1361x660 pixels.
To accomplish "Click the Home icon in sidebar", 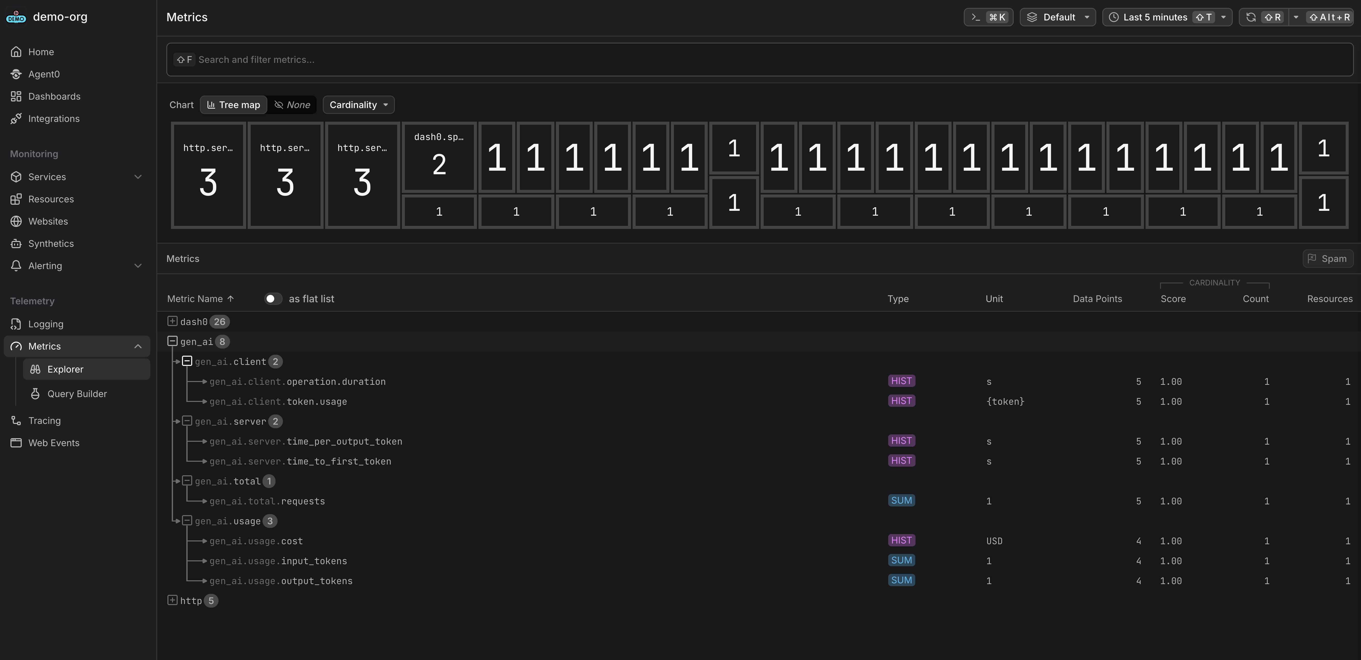I will click(16, 52).
